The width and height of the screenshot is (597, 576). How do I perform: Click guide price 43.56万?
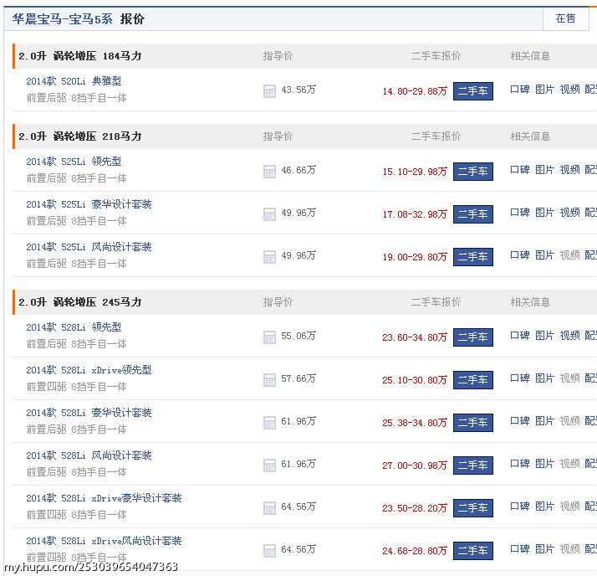298,90
